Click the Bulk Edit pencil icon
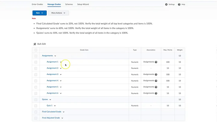The image size is (217, 122). pyautogui.click(x=35, y=44)
